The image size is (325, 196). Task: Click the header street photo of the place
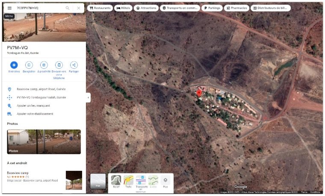(x=44, y=27)
